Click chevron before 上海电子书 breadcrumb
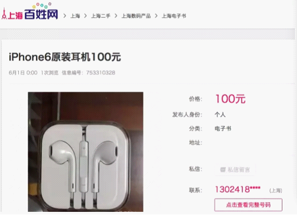 [x=156, y=16]
